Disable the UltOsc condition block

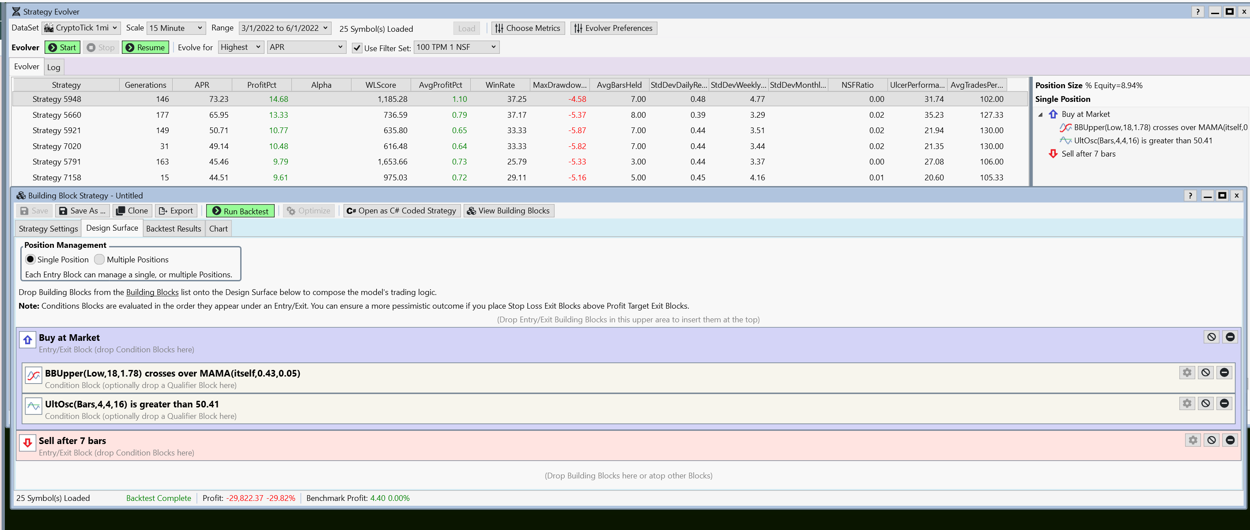(1205, 403)
